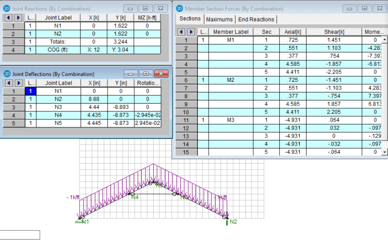Click N1 joint in model view
Screen dimensions: 388x240
[x=80, y=218]
